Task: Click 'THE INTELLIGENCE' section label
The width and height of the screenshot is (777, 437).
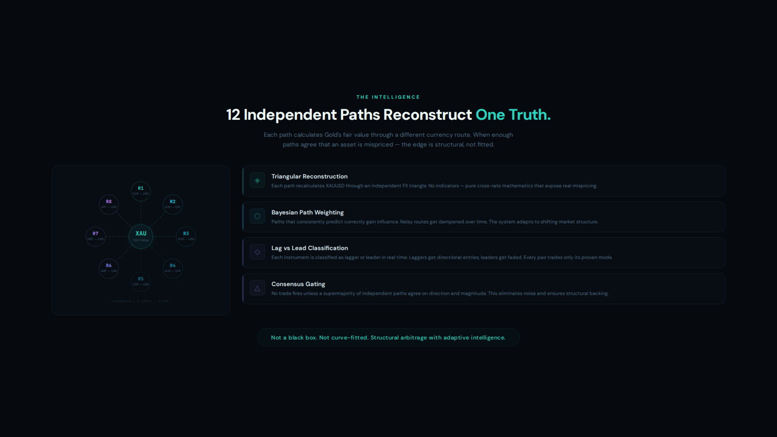Action: coord(388,97)
